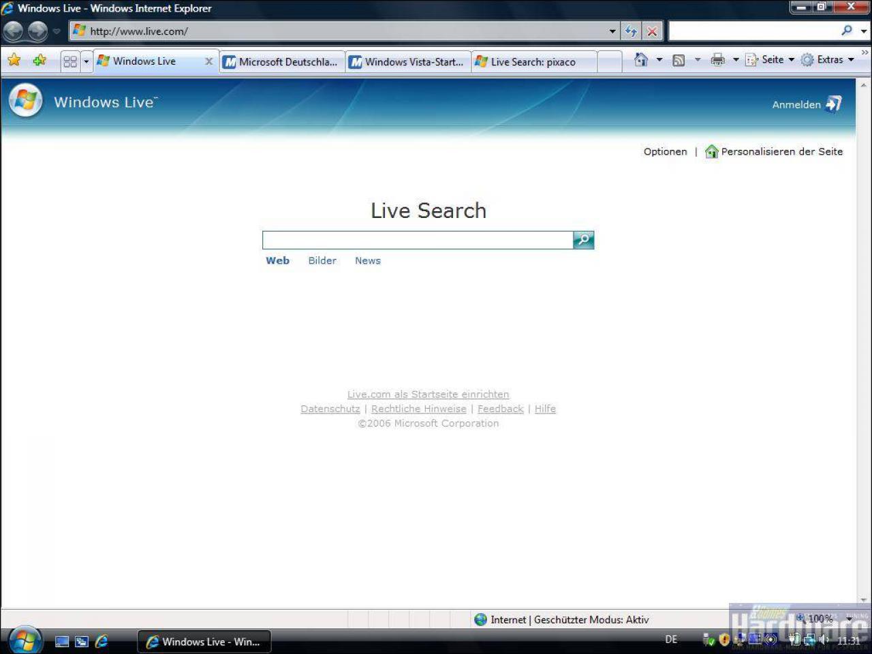Image resolution: width=872 pixels, height=654 pixels.
Task: Click Switch between windows quick launch icon
Action: [x=82, y=641]
